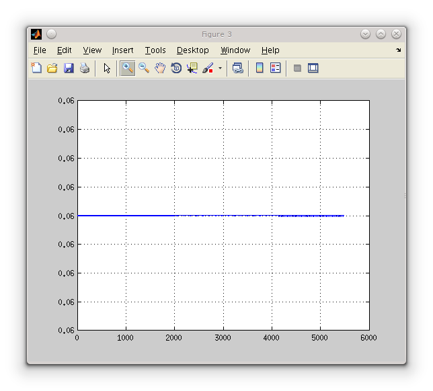This screenshot has height=391, width=433.
Task: Enable the Data Cursor tool
Action: (192, 68)
